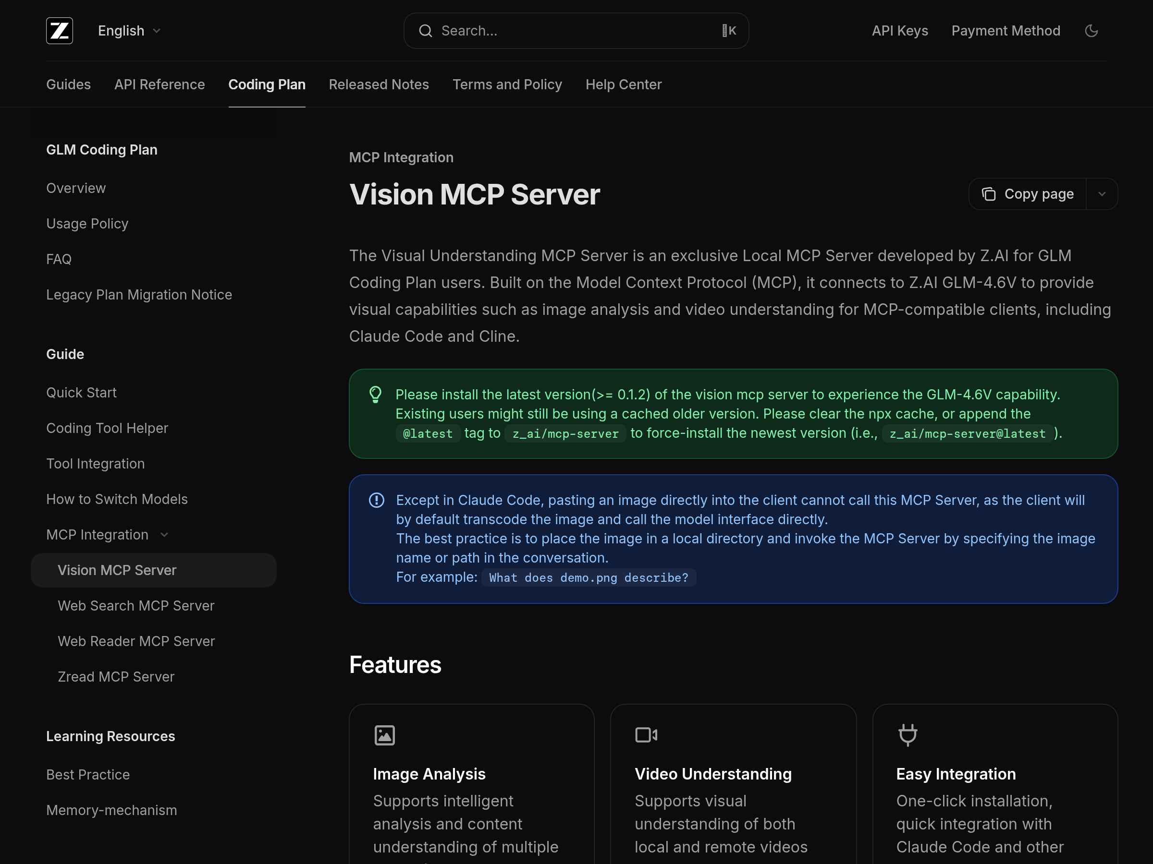Open How to Switch Models page
The height and width of the screenshot is (864, 1153).
click(x=117, y=499)
